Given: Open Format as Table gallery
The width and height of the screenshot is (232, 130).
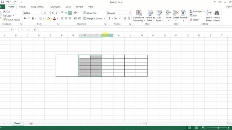Looking at the screenshot, I should pyautogui.click(x=150, y=16).
